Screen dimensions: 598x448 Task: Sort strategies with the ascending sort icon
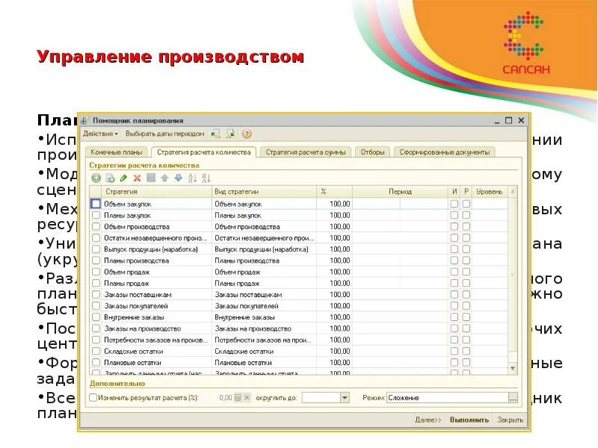191,178
